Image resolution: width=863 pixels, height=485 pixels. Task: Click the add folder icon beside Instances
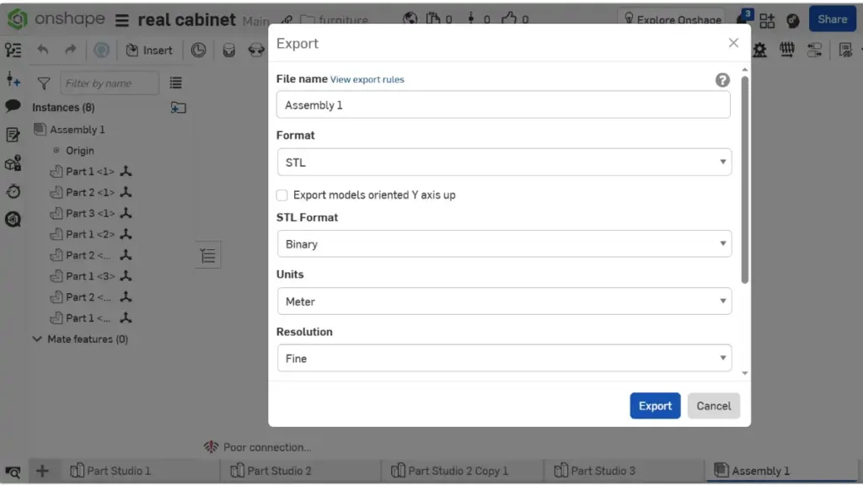178,107
